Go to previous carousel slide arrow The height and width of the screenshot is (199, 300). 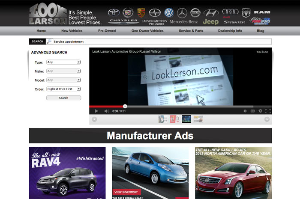coord(94,119)
